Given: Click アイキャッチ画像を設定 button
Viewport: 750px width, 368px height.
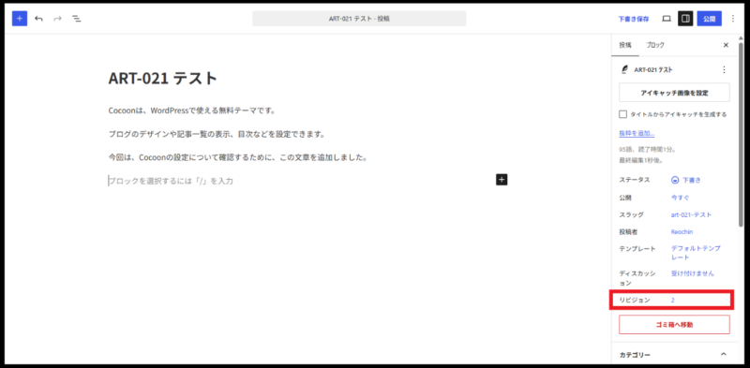Looking at the screenshot, I should pos(674,93).
